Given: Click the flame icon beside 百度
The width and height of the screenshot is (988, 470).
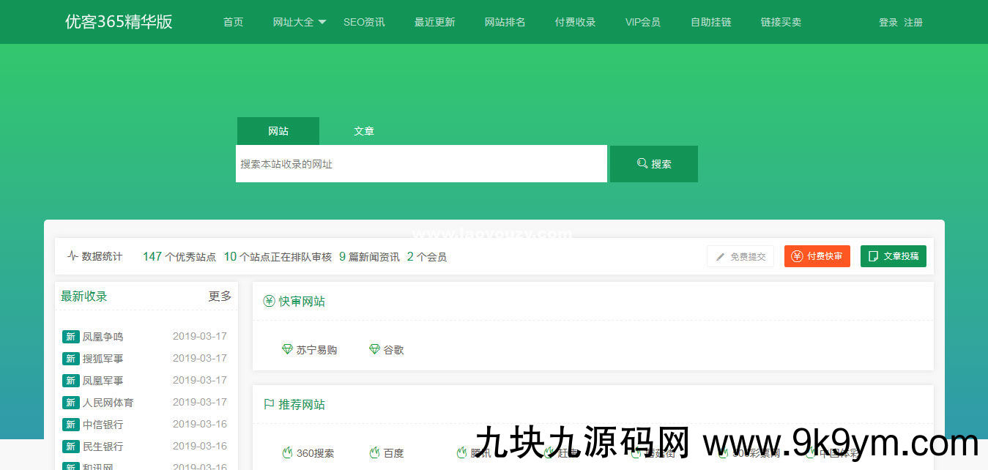Looking at the screenshot, I should click(x=374, y=453).
